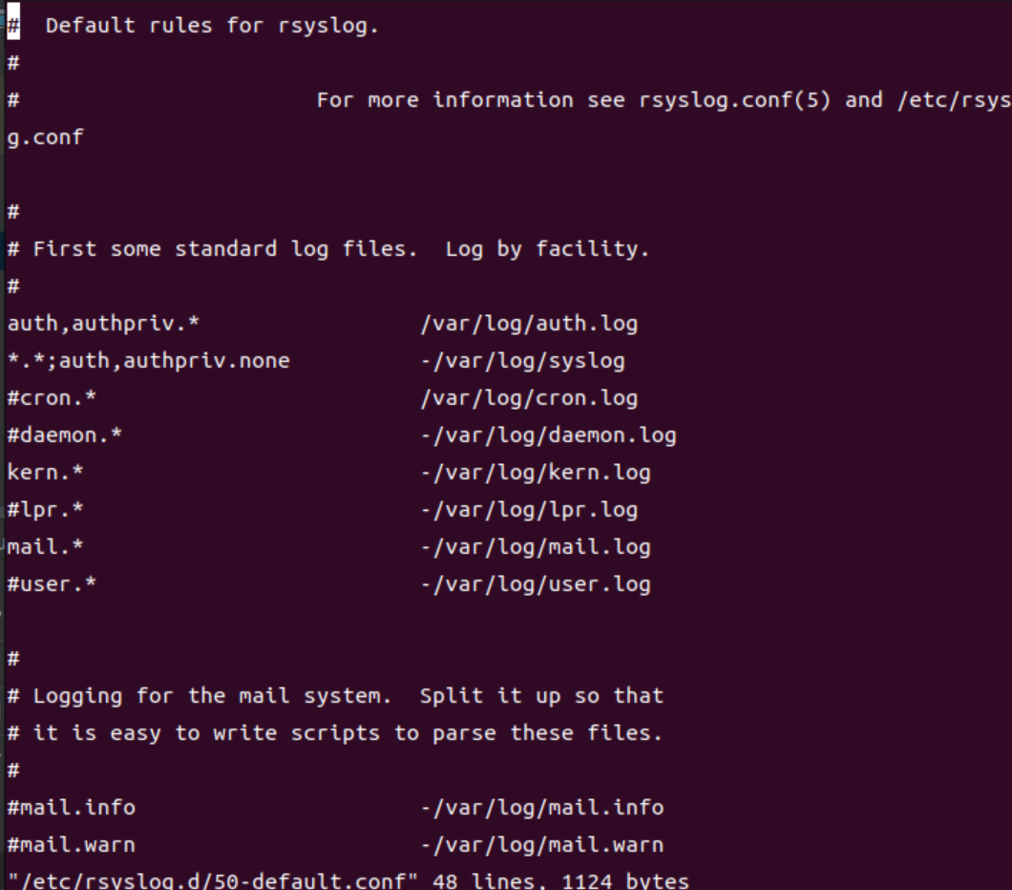Click the -/var/log/syslog path
The height and width of the screenshot is (890, 1012).
(x=523, y=360)
